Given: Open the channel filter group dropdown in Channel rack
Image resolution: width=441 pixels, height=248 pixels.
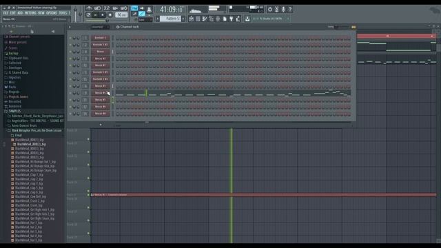Looking at the screenshot, I should (x=100, y=27).
